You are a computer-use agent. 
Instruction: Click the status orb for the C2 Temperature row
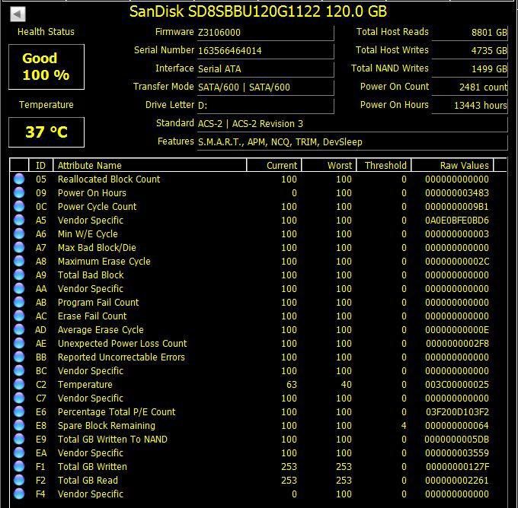(x=19, y=384)
